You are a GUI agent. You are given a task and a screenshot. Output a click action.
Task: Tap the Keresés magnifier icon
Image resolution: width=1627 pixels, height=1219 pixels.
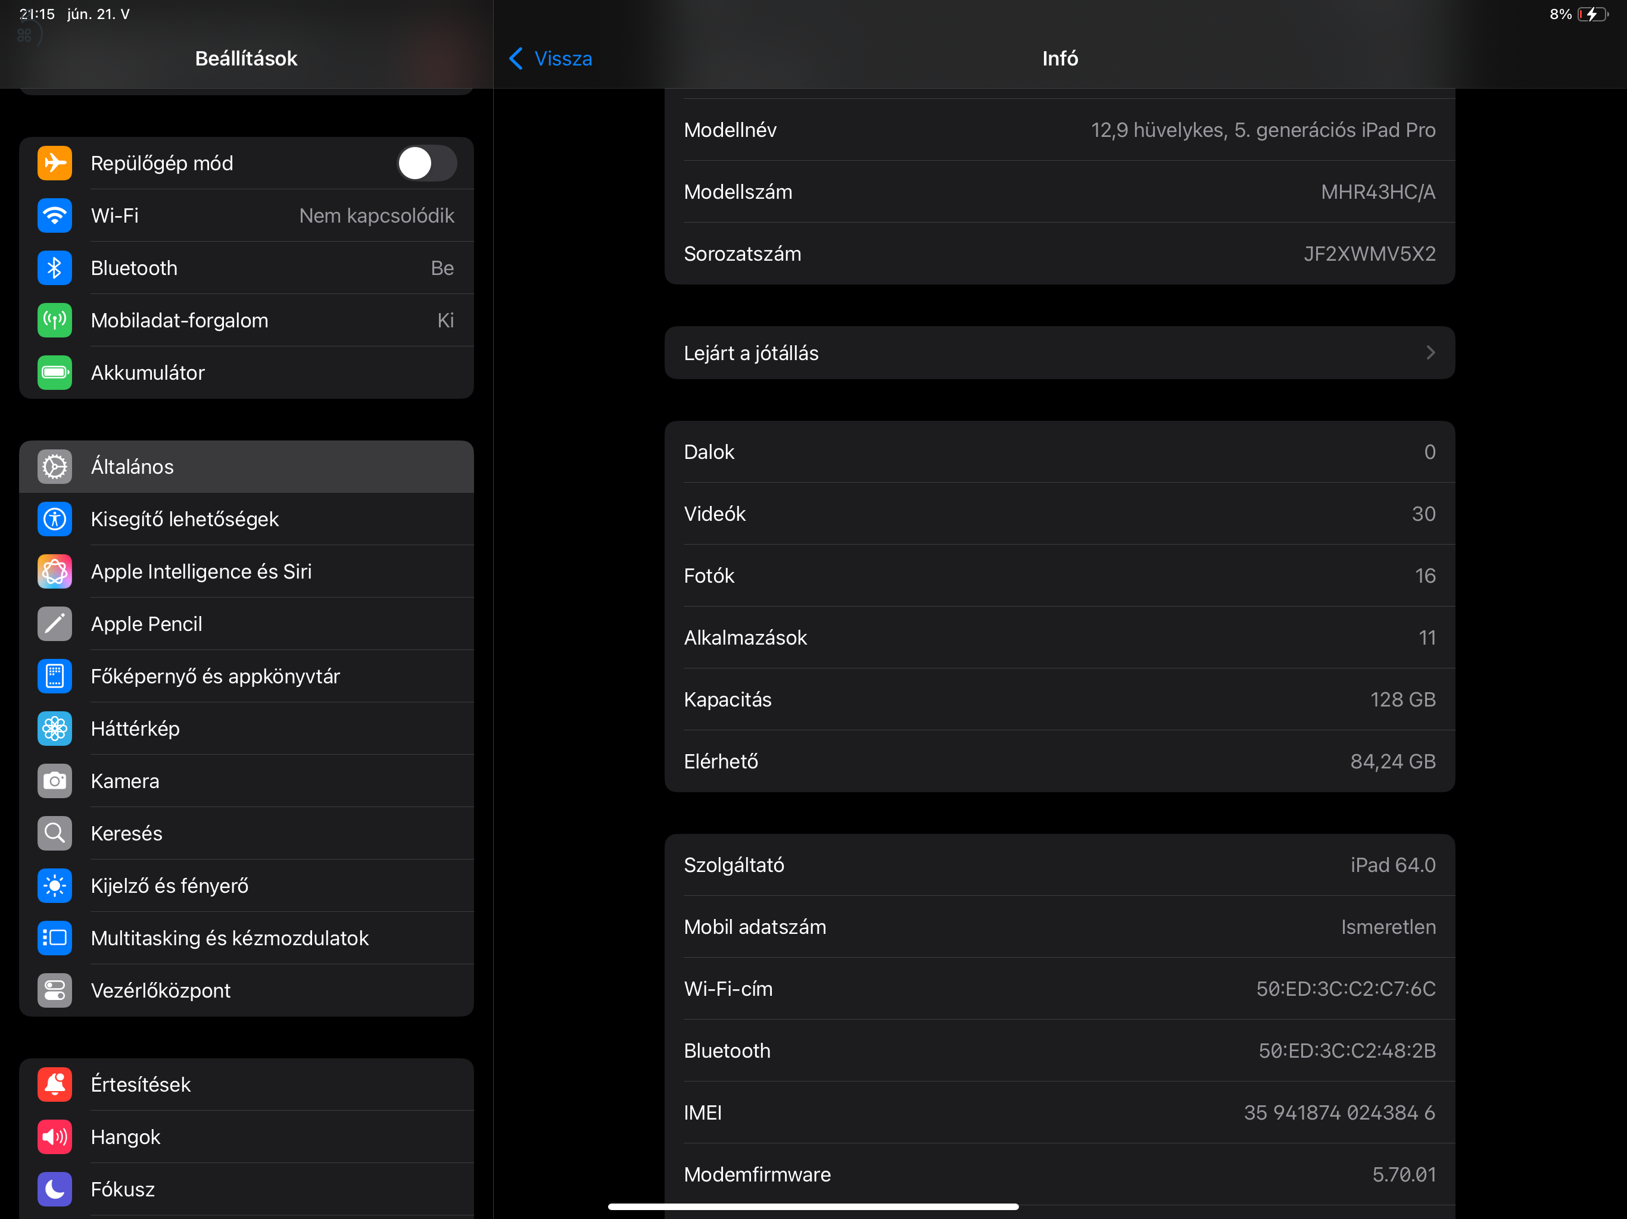pyautogui.click(x=54, y=834)
